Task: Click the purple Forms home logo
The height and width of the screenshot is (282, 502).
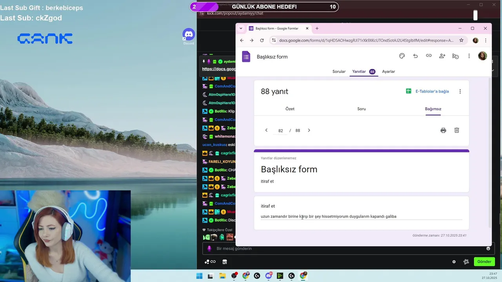Action: pyautogui.click(x=246, y=57)
